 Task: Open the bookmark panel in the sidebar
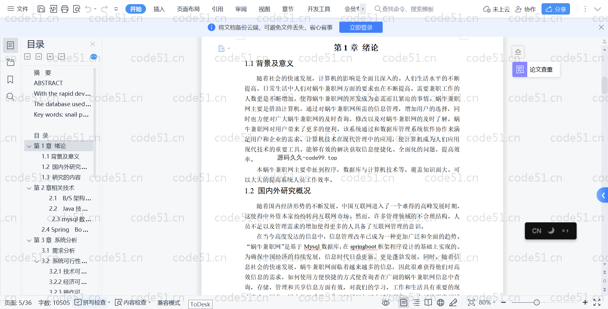click(10, 80)
